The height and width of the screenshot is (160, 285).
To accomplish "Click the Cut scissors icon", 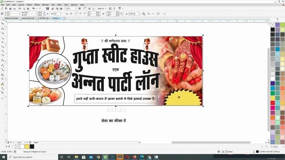I will pyautogui.click(x=20, y=8).
